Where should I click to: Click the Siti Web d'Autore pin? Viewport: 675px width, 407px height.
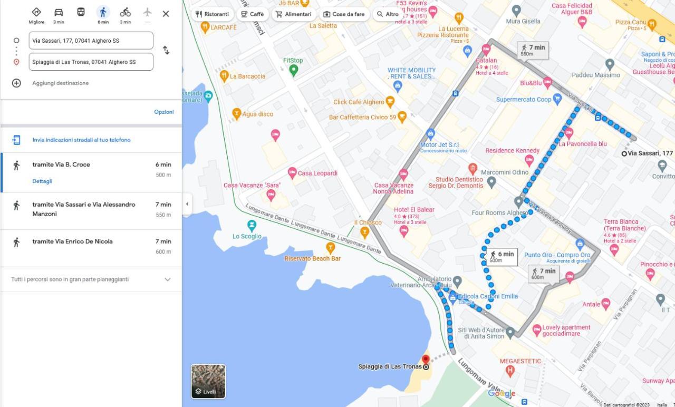pyautogui.click(x=510, y=333)
